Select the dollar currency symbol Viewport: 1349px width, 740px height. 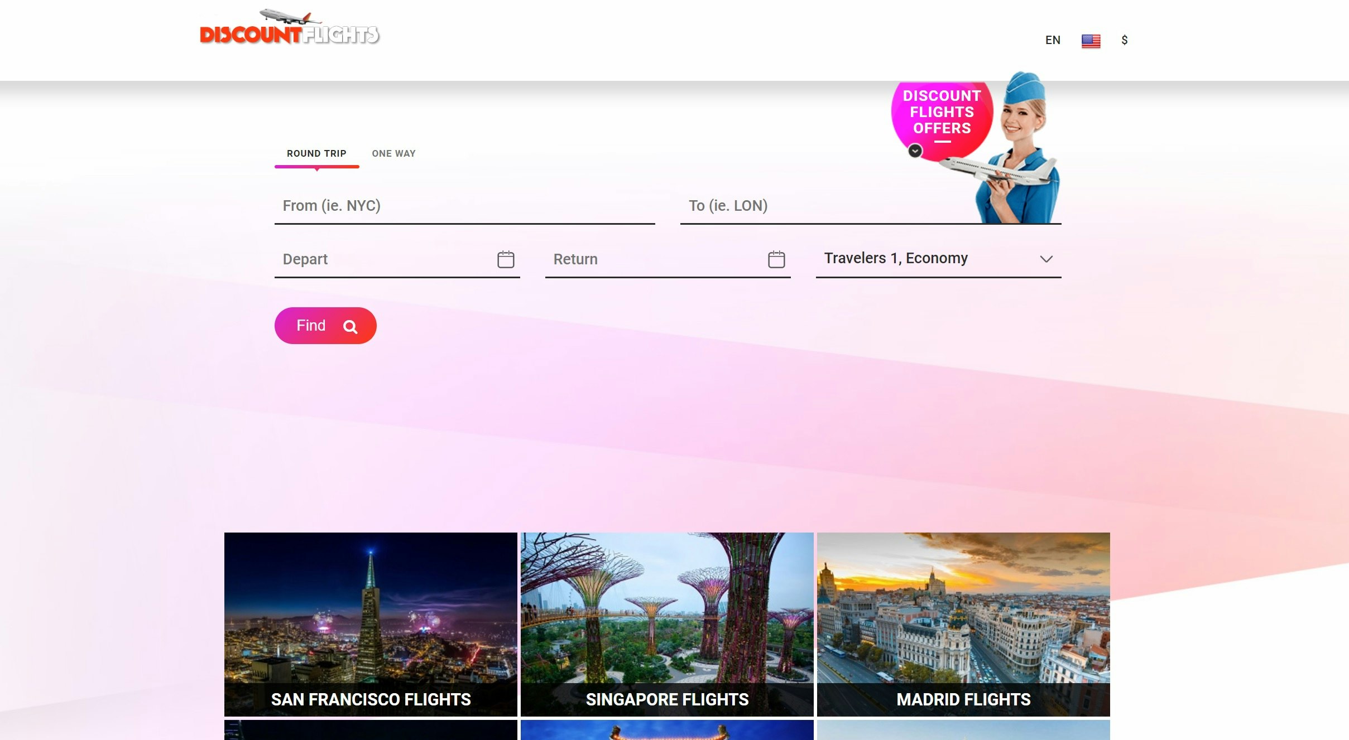[x=1125, y=40]
